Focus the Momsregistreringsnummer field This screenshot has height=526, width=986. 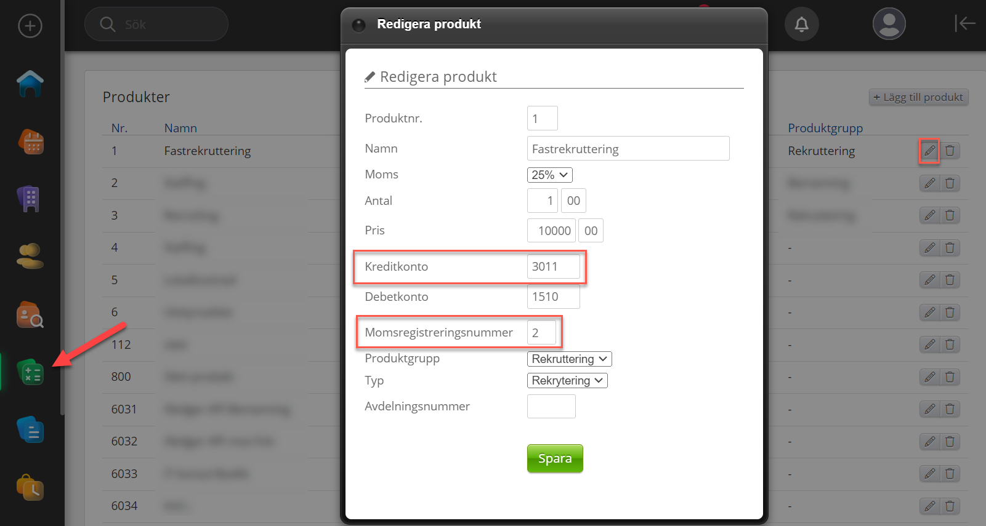(541, 333)
